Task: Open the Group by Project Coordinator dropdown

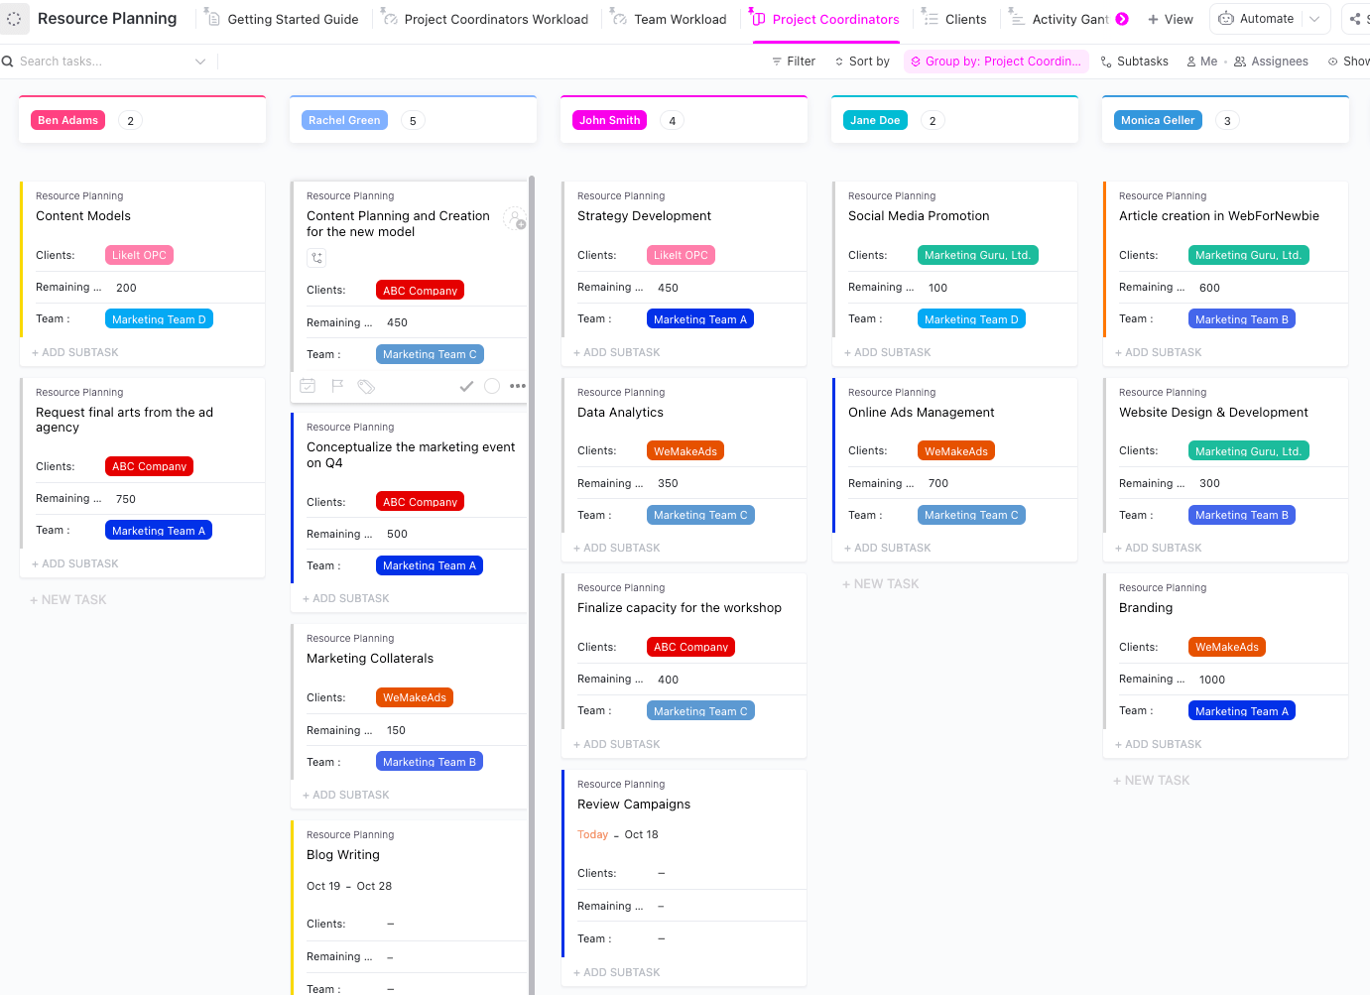Action: (x=996, y=62)
